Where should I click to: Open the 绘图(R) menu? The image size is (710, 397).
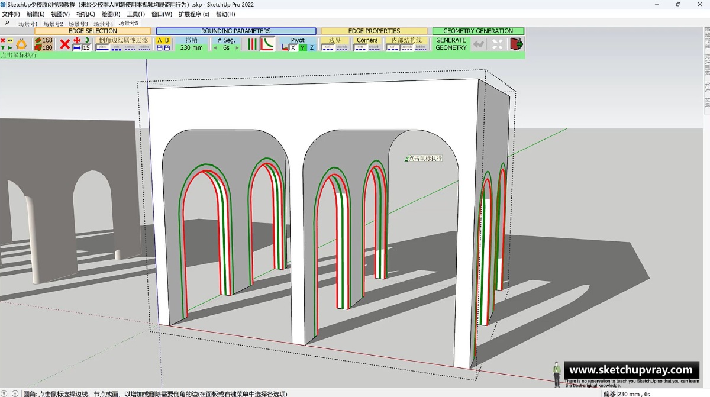(x=111, y=14)
